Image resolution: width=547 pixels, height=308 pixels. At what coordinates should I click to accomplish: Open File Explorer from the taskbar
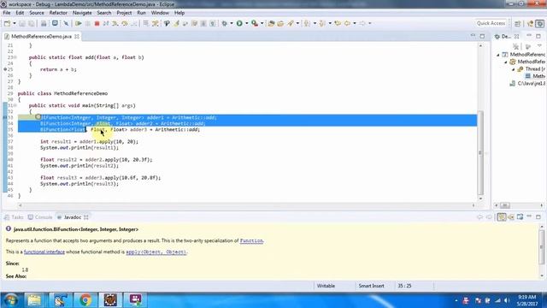pyautogui.click(x=34, y=300)
